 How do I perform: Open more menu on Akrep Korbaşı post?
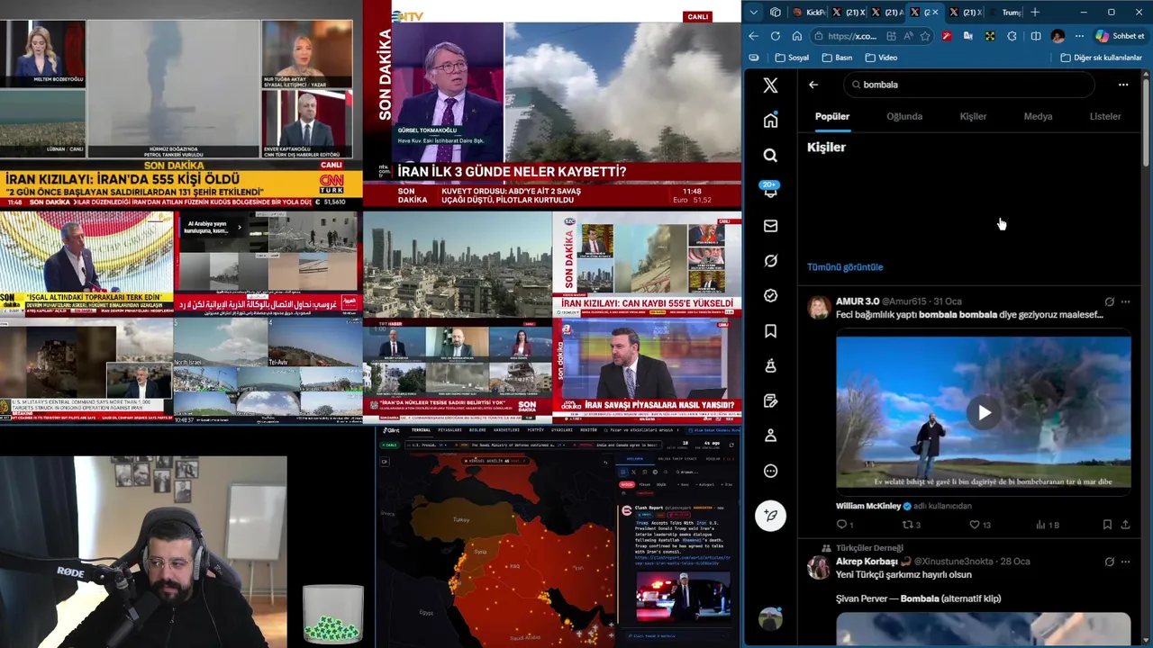pos(1125,562)
